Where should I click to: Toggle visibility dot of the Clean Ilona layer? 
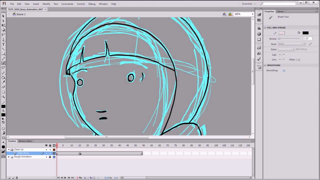(x=46, y=153)
